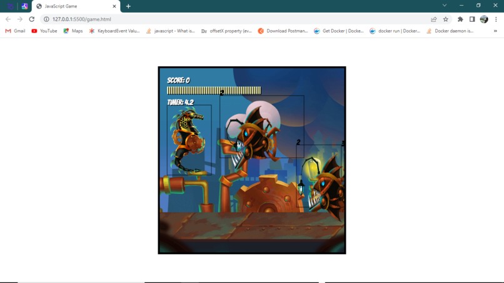The width and height of the screenshot is (504, 283).
Task: Open the YouTube bookmark
Action: pos(44,31)
